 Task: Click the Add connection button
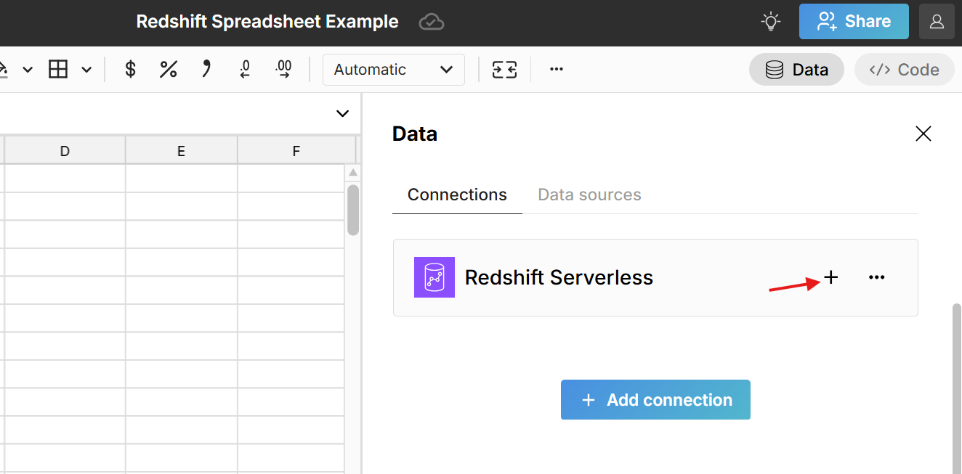click(655, 399)
